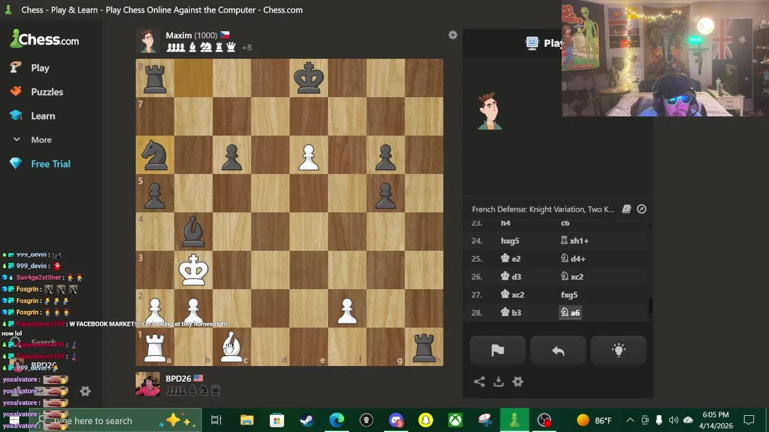This screenshot has width=769, height=432.
Task: Open Discord from taskbar
Action: [396, 420]
